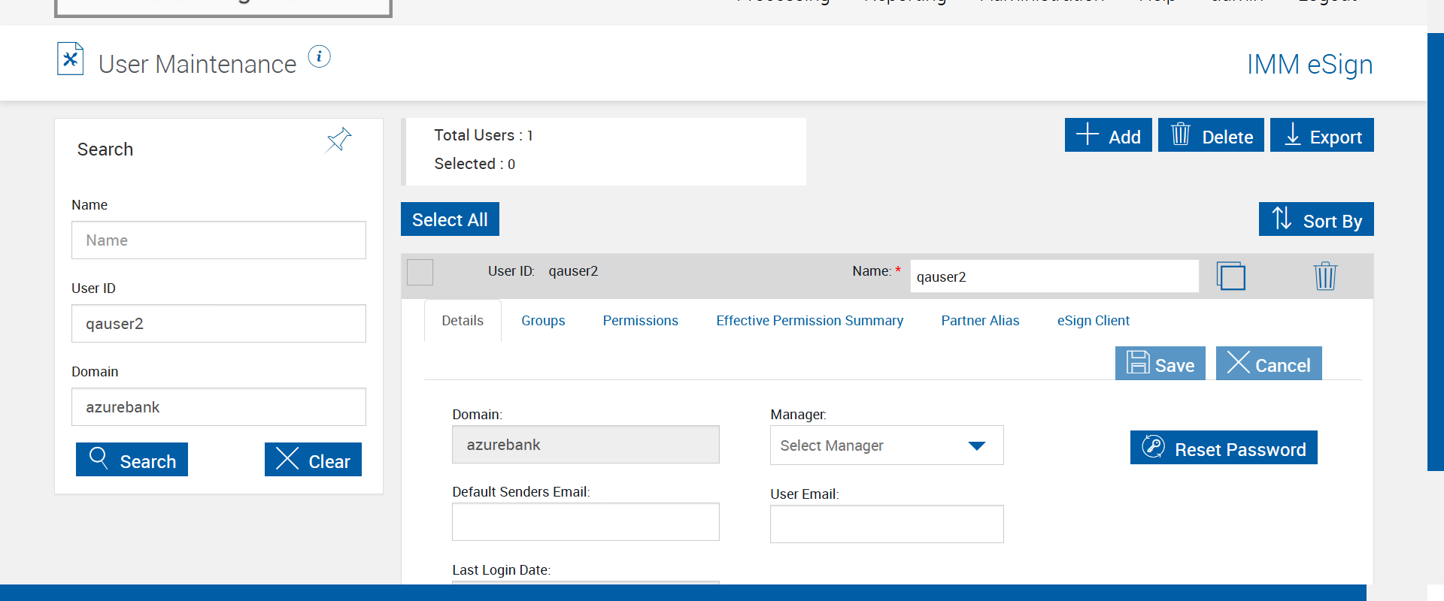This screenshot has width=1444, height=601.
Task: Click the copy user icon for qauser2
Action: point(1230,276)
